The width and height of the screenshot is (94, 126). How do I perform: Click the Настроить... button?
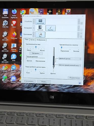(x=36, y=53)
